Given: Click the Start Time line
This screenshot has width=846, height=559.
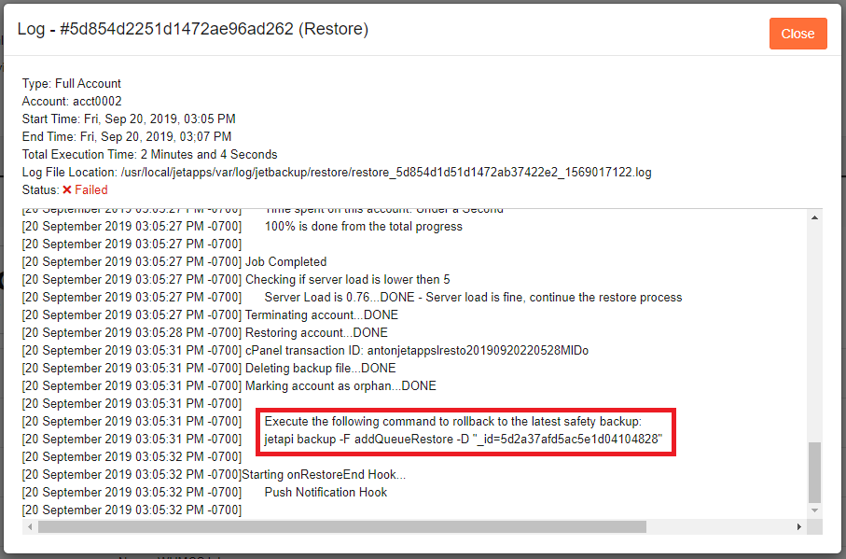Looking at the screenshot, I should coord(129,119).
